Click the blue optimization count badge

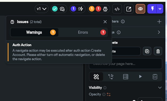[x=73, y=9]
